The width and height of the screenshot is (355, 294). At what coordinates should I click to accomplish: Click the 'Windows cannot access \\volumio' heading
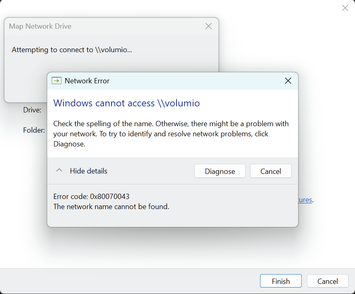point(126,103)
